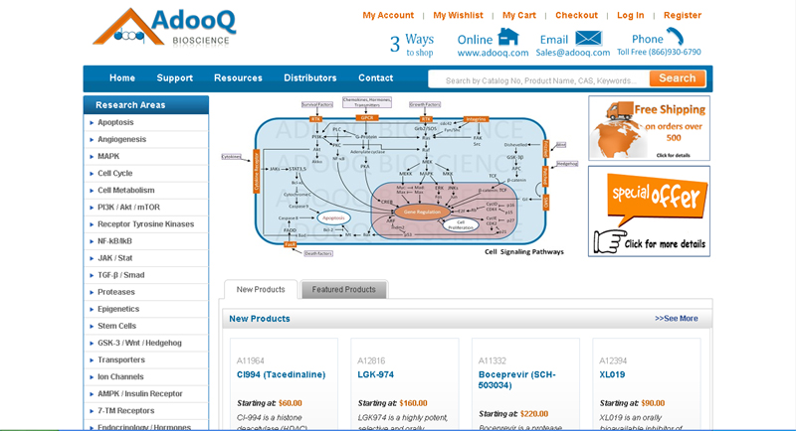Click the Log In link
The width and height of the screenshot is (796, 431).
tap(630, 15)
